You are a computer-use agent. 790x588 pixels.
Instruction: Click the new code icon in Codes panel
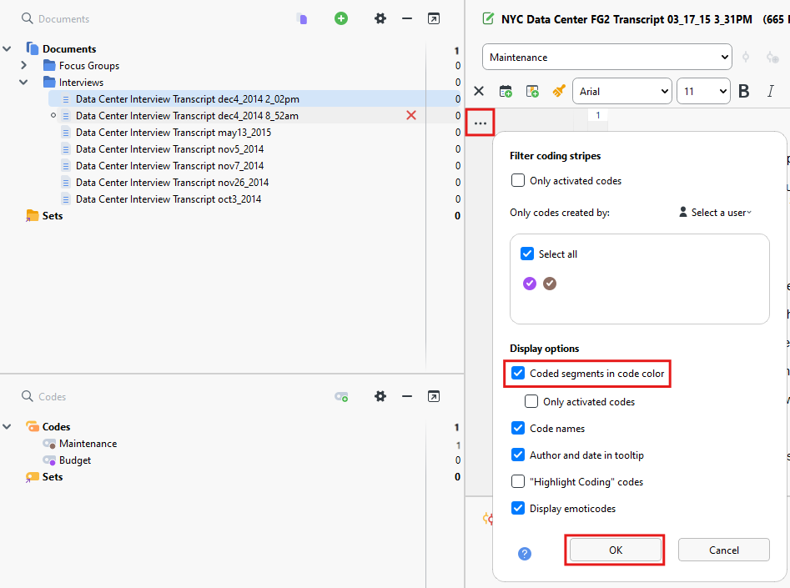[341, 397]
